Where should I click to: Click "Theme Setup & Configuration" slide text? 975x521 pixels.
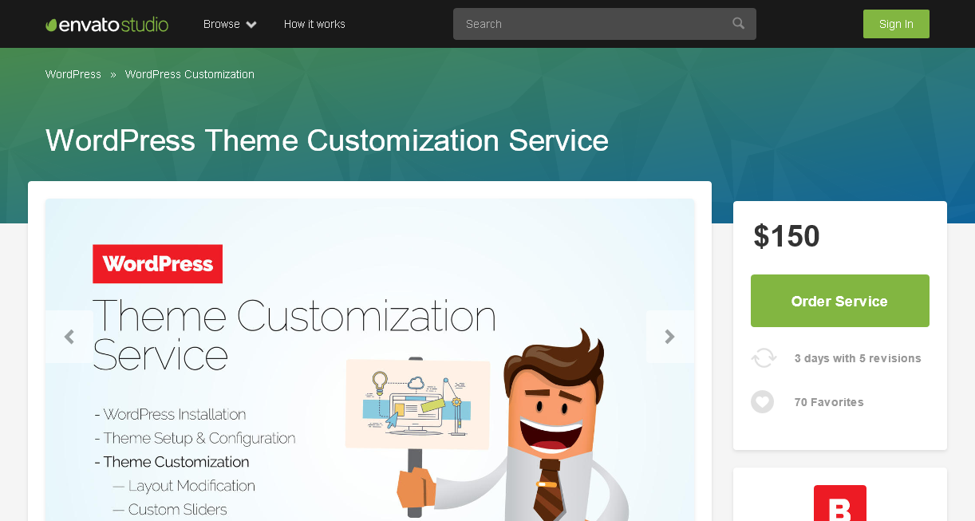point(195,438)
